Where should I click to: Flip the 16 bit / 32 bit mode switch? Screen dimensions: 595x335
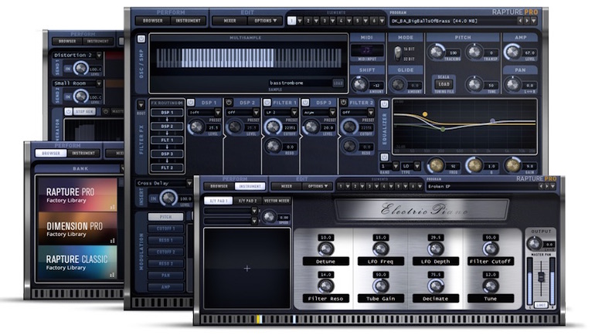coord(397,53)
